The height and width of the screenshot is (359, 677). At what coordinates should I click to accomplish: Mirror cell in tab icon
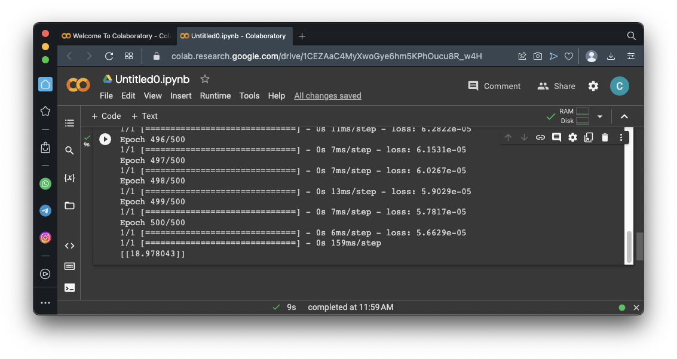click(589, 137)
